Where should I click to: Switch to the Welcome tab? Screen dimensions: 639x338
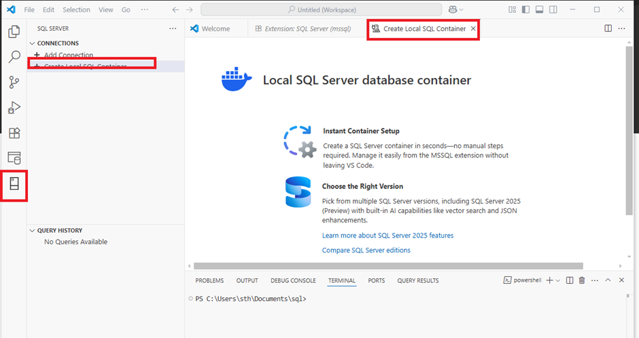(x=216, y=29)
